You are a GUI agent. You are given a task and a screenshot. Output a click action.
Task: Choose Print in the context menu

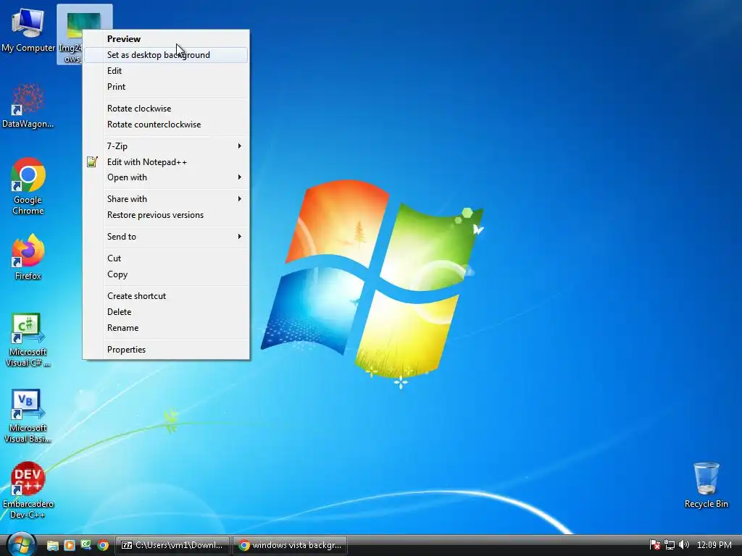click(166, 87)
